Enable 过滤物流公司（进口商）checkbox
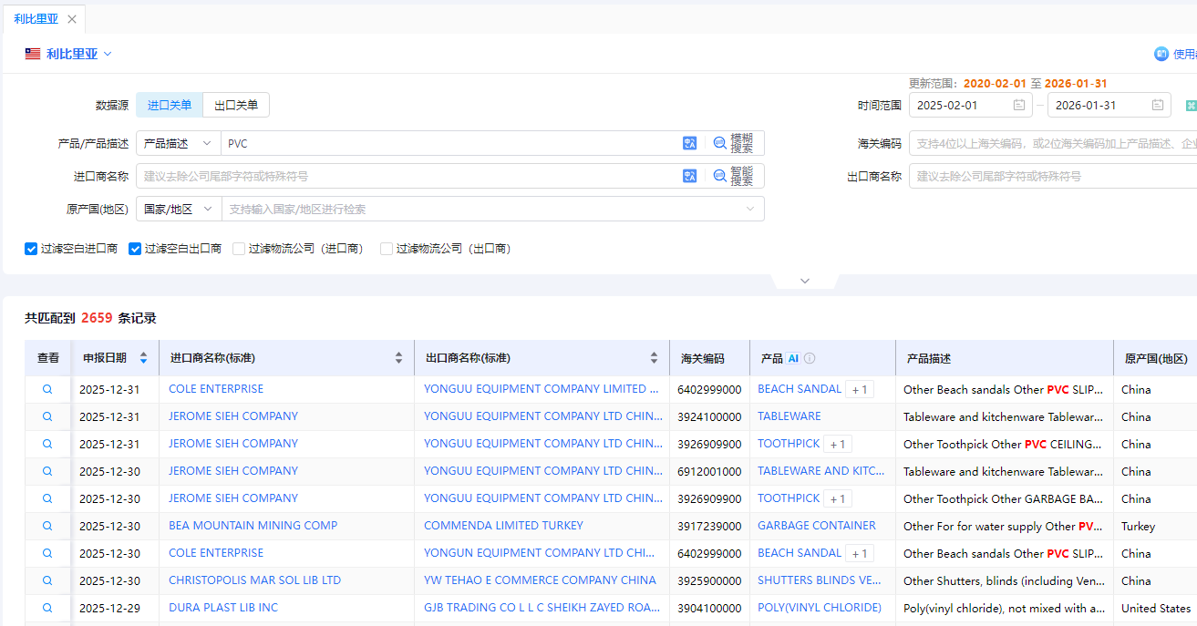The height and width of the screenshot is (626, 1197). (239, 248)
